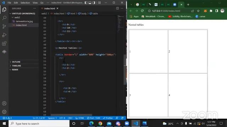Toggle the secondary side bar layout icon
Viewport: 227px width, 127px height.
(94, 3)
